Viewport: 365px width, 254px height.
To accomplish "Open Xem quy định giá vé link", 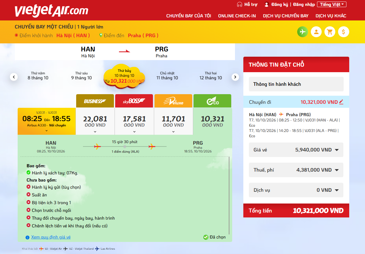I will coord(51,237).
